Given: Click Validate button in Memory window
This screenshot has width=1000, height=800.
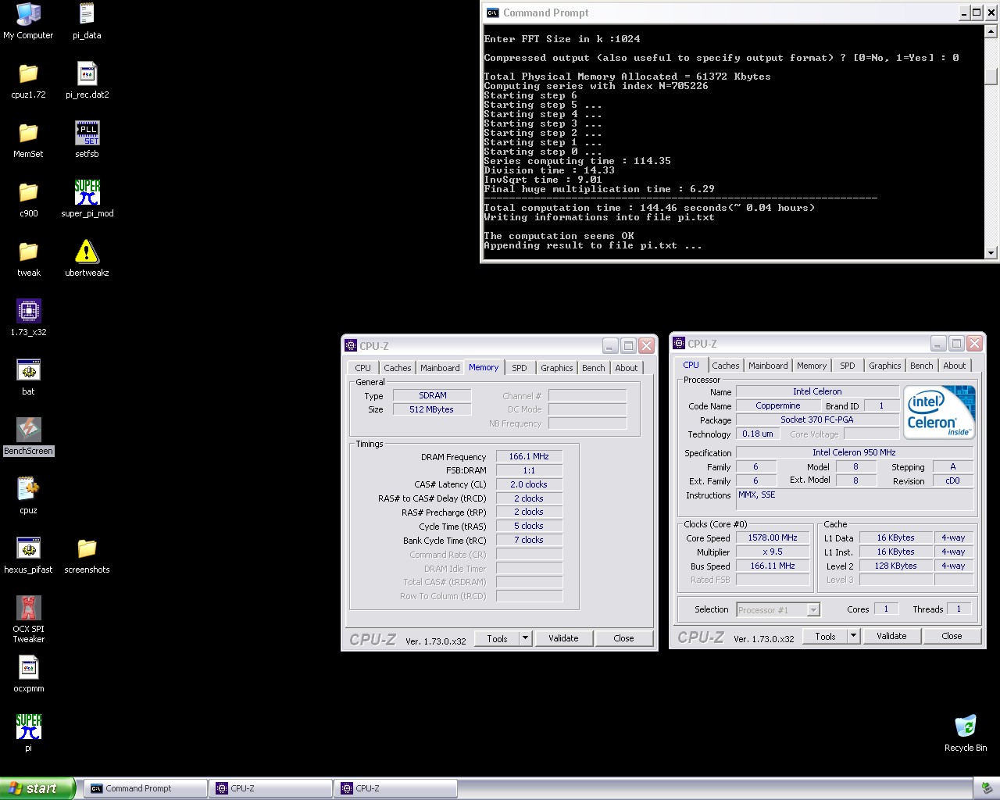Looking at the screenshot, I should click(563, 638).
